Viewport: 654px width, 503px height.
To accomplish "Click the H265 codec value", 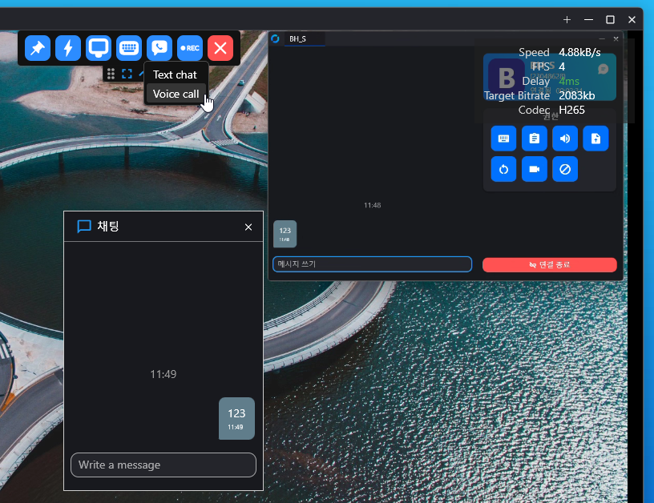I will click(x=571, y=110).
